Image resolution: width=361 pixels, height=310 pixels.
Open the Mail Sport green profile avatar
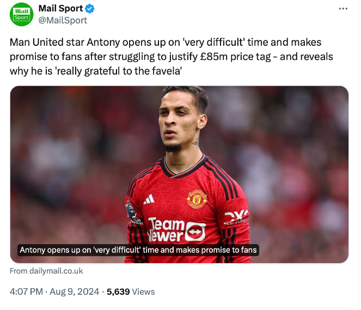coord(21,14)
